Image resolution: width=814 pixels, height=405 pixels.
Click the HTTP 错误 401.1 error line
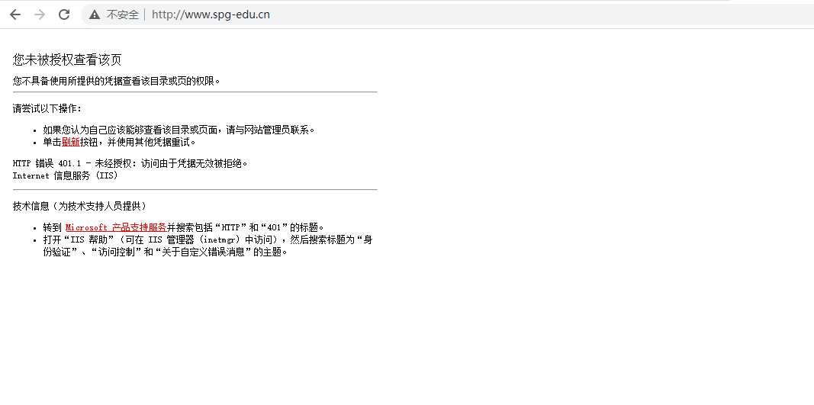point(130,163)
